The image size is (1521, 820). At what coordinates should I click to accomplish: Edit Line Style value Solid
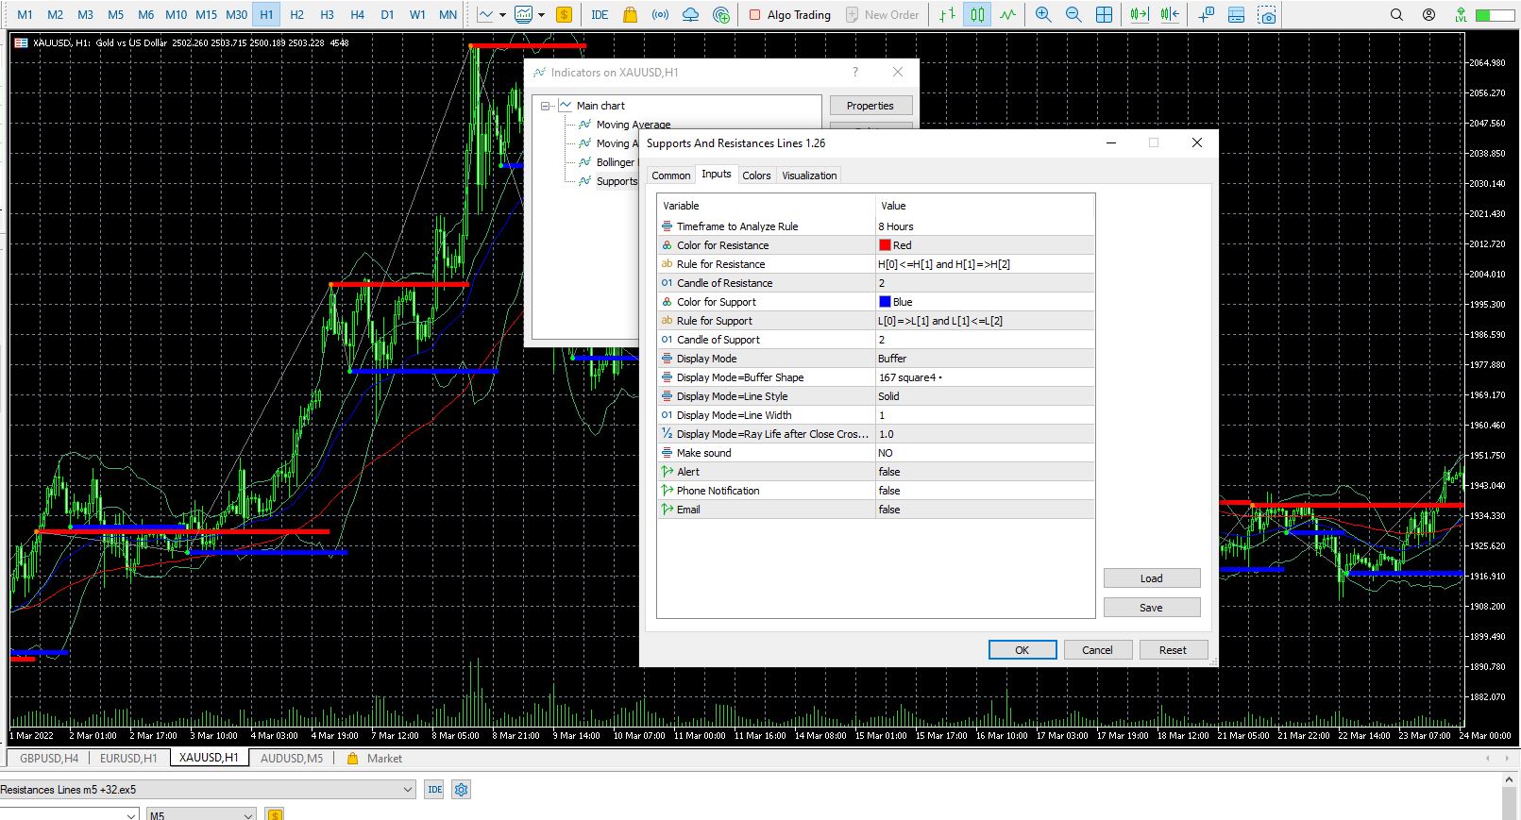click(985, 396)
